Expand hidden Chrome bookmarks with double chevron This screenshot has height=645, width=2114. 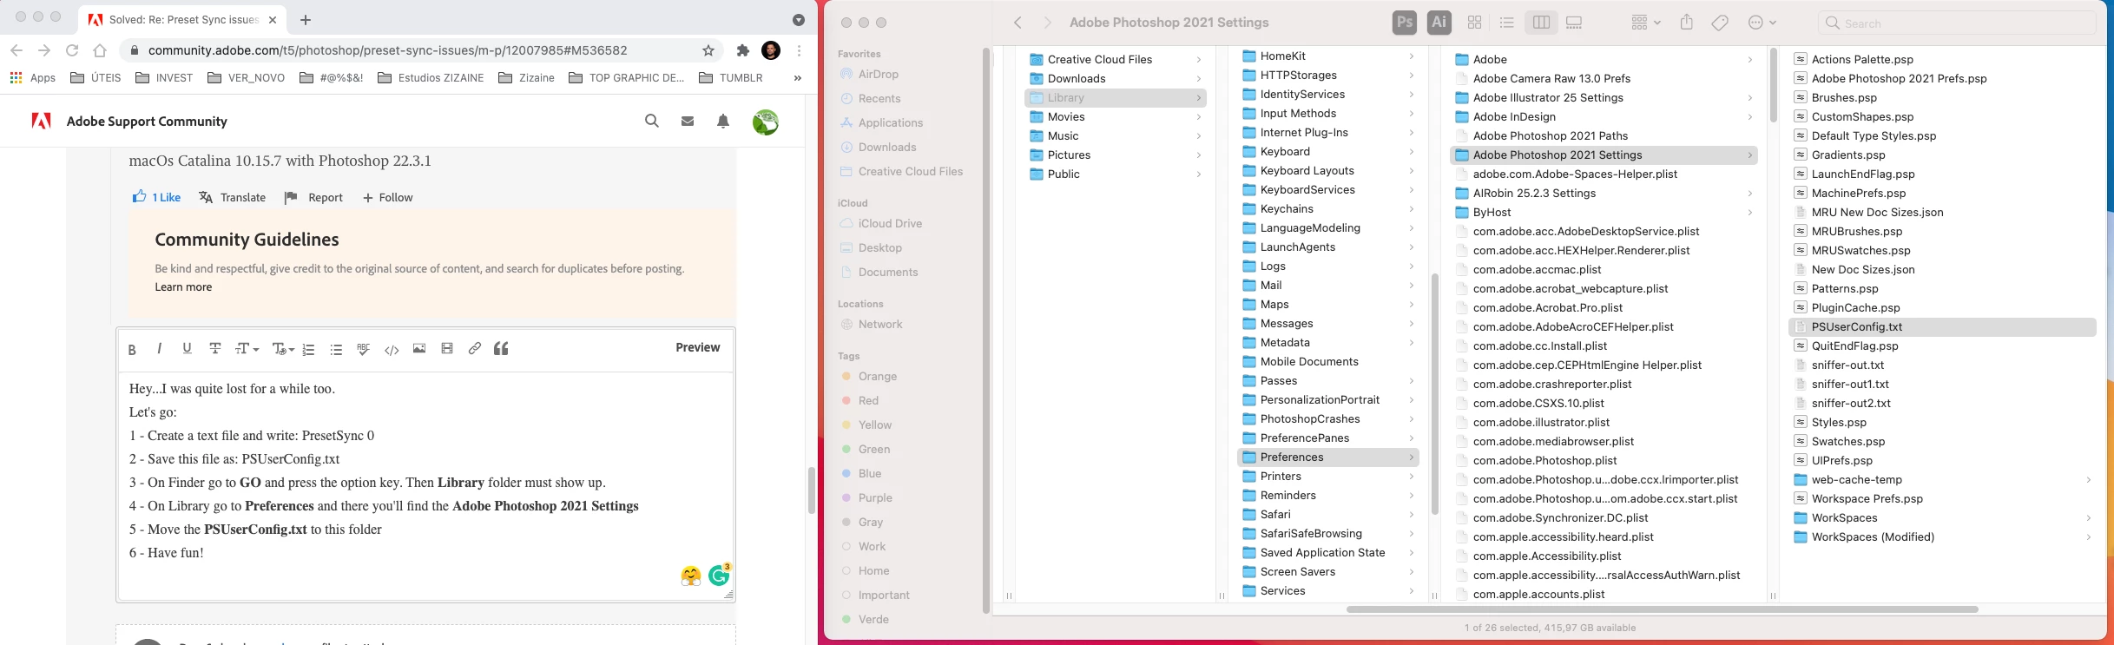pyautogui.click(x=797, y=78)
